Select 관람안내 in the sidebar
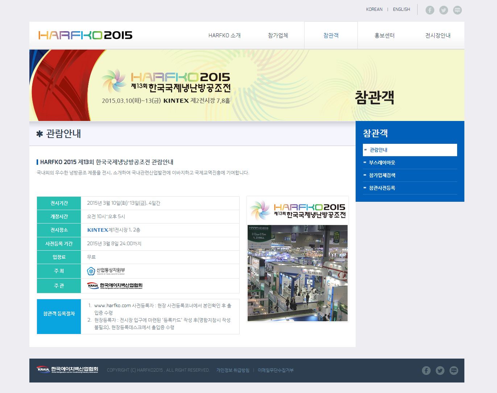 410,150
